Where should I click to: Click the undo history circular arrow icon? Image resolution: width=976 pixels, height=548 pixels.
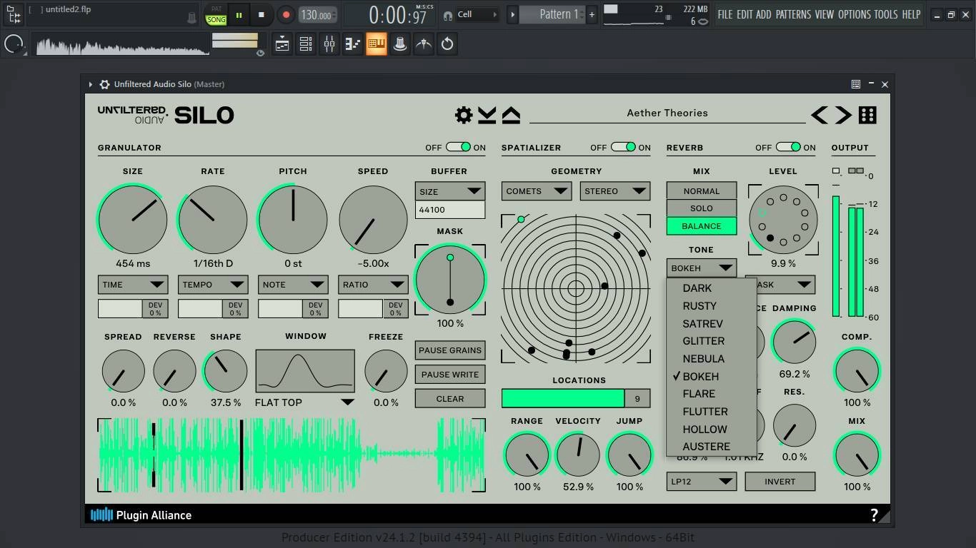click(447, 44)
